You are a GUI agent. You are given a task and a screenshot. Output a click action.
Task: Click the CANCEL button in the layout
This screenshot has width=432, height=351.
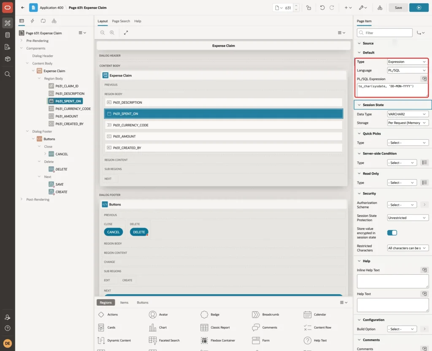[x=113, y=232]
